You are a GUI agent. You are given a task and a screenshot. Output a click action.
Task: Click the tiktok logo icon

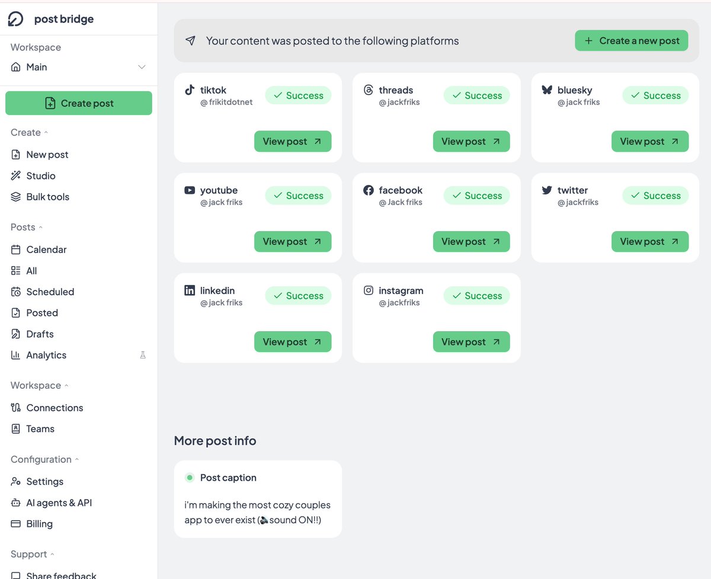point(190,90)
